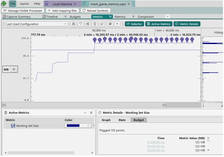
Task: Select the Working Set Size metric row
Action: 49,126
